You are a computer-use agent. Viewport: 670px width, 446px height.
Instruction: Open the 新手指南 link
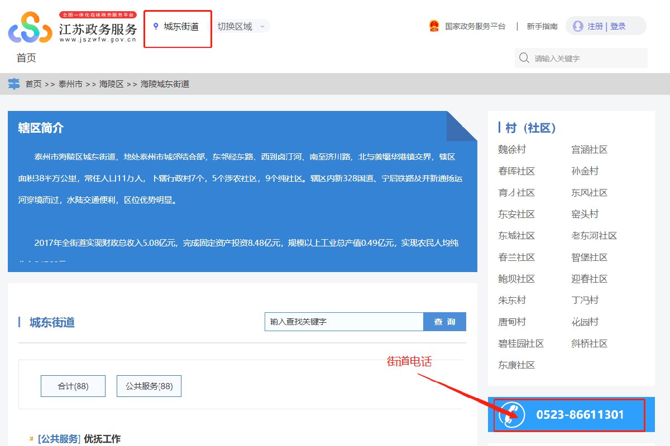(542, 26)
